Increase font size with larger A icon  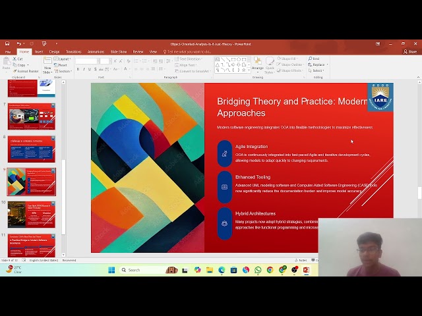115,61
